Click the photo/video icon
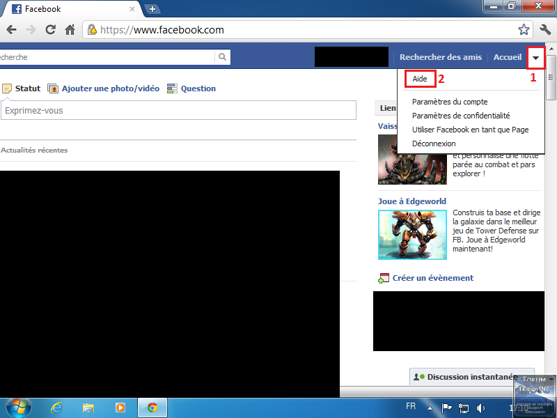 [x=53, y=88]
